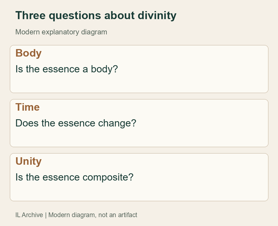Click 'Modern diagram, not an artifact' footer note
The width and height of the screenshot is (278, 226).
point(93,215)
